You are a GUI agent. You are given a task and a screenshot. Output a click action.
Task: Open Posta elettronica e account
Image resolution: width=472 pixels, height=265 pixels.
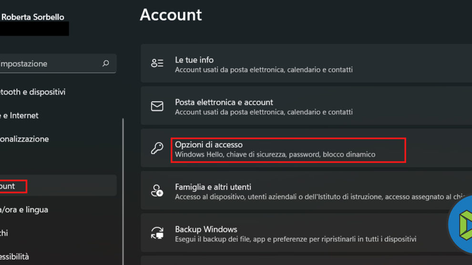point(224,102)
